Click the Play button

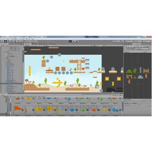pos(70,41)
